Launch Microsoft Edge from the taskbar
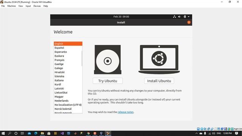The image size is (242, 136). tap(36, 133)
